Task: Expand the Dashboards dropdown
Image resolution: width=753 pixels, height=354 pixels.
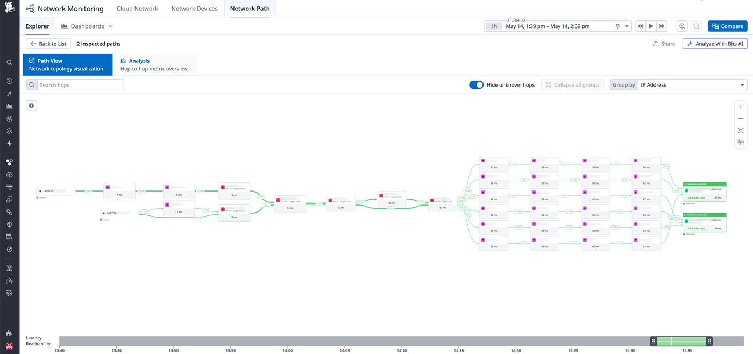Action: pos(87,26)
